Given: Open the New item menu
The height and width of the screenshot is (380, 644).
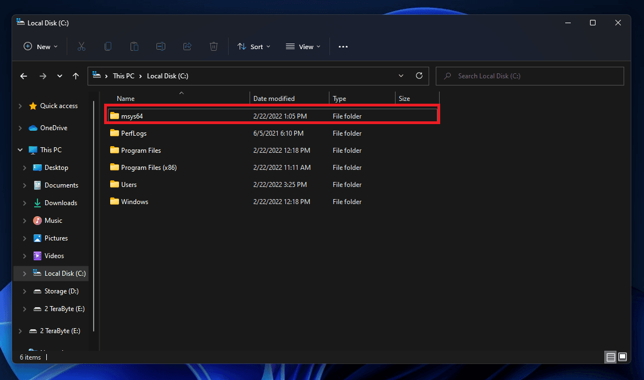Looking at the screenshot, I should click(41, 46).
